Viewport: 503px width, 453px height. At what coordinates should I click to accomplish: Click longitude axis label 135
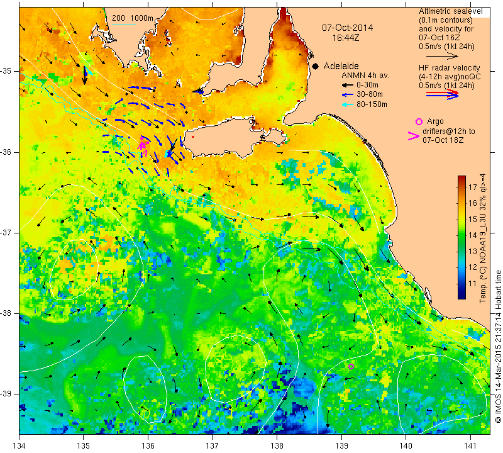click(84, 446)
